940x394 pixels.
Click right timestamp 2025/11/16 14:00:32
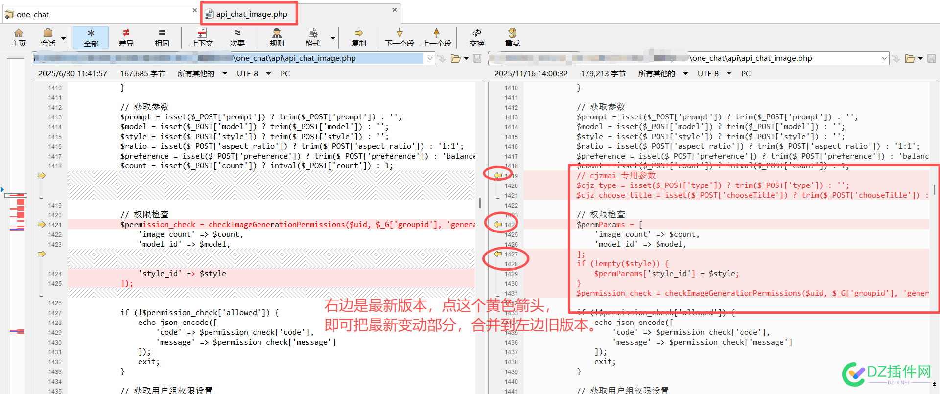click(531, 73)
